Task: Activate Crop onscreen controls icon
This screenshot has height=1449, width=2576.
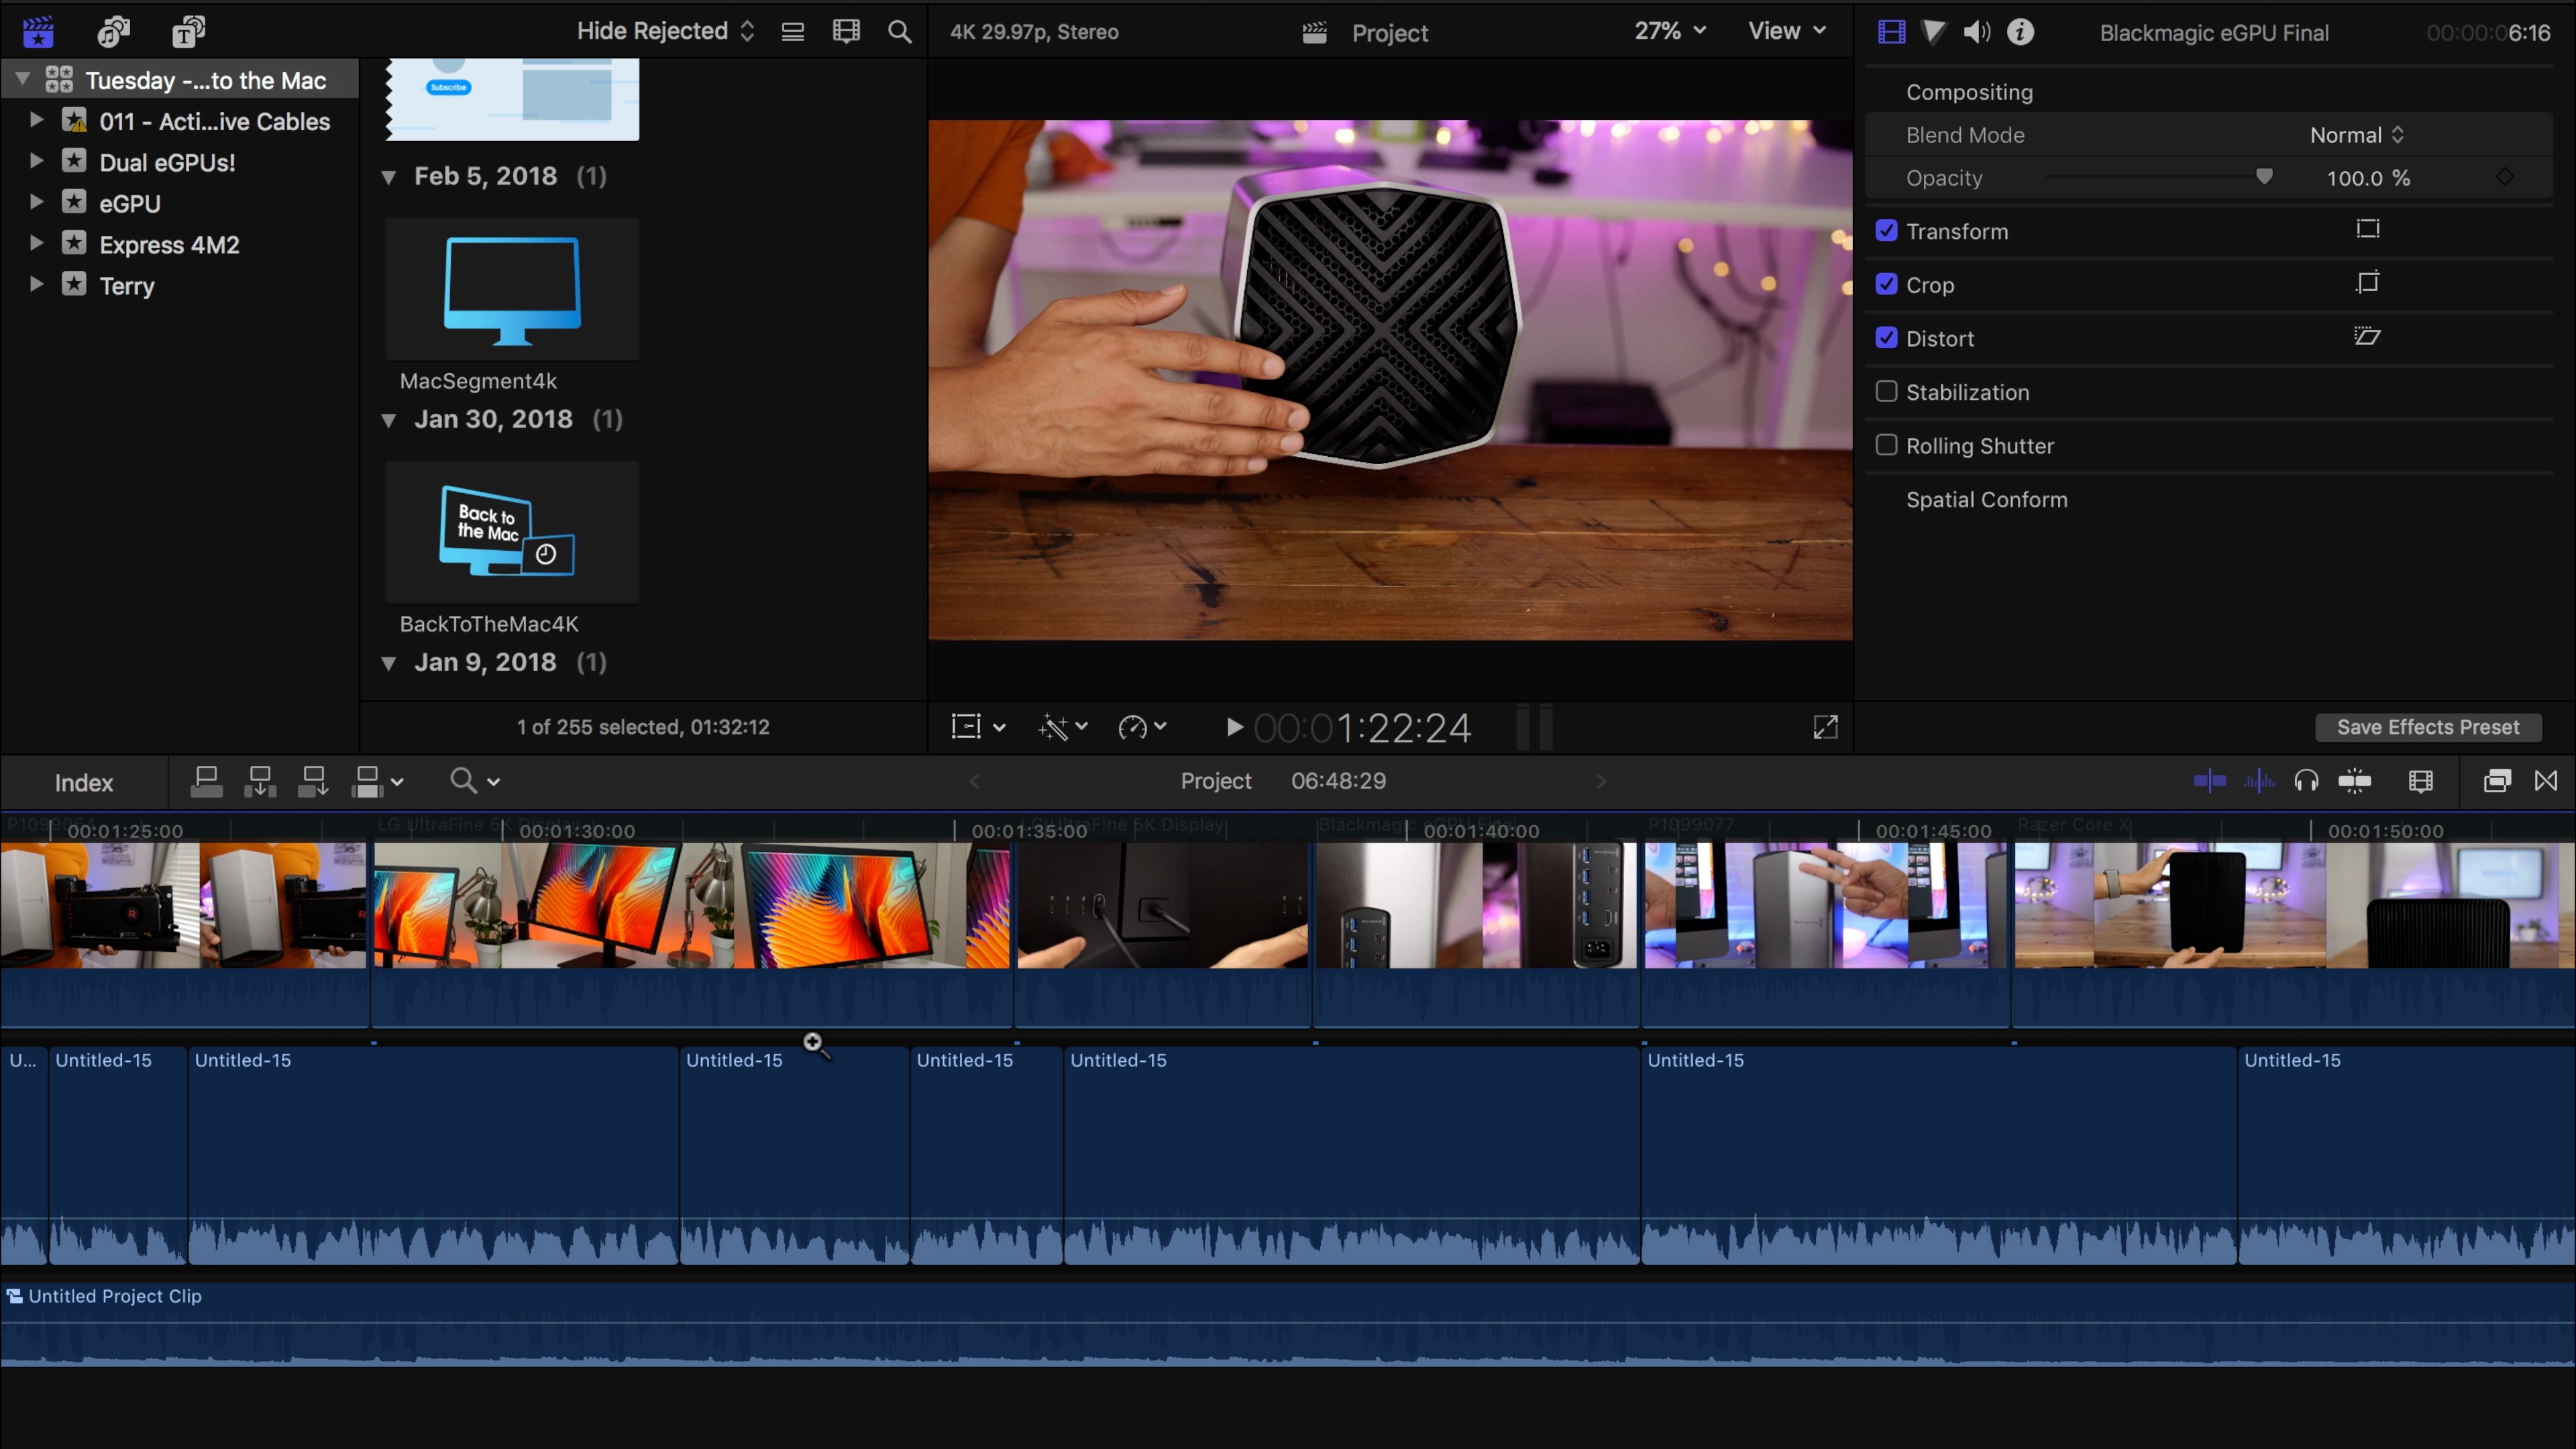Action: [2367, 283]
